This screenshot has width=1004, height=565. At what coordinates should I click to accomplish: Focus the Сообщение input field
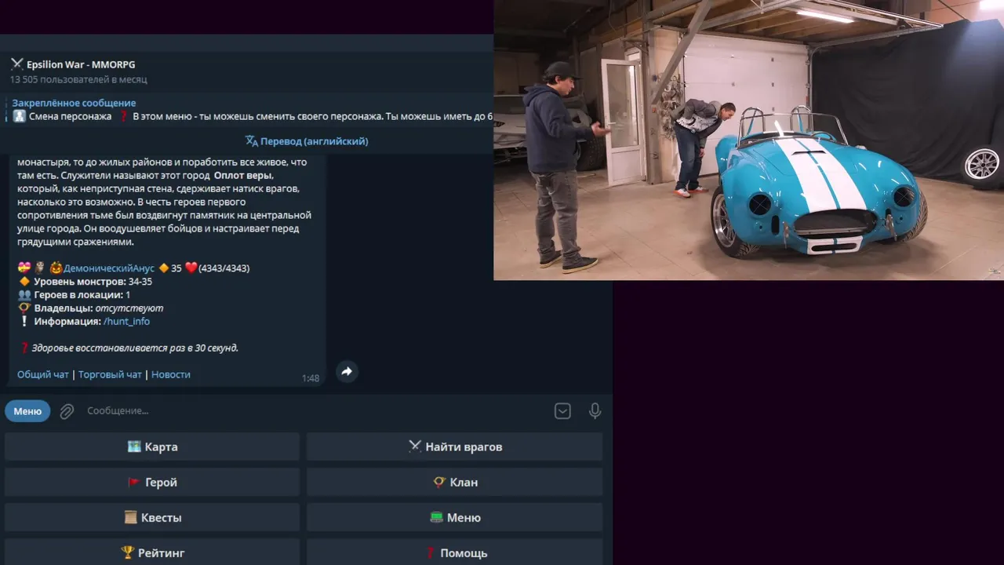click(x=314, y=410)
